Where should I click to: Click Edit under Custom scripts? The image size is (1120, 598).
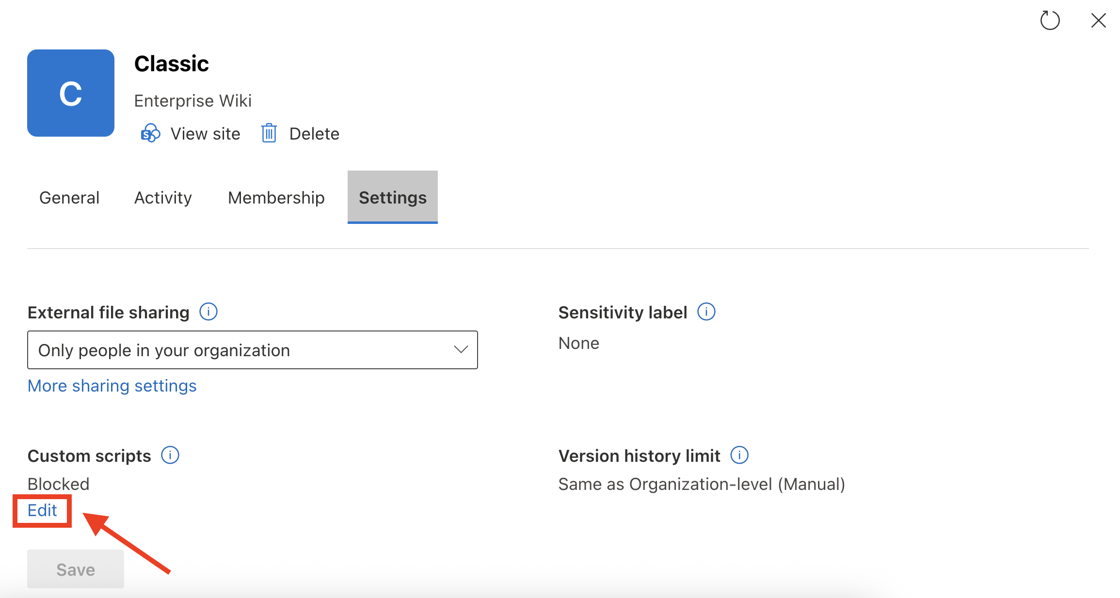[42, 510]
